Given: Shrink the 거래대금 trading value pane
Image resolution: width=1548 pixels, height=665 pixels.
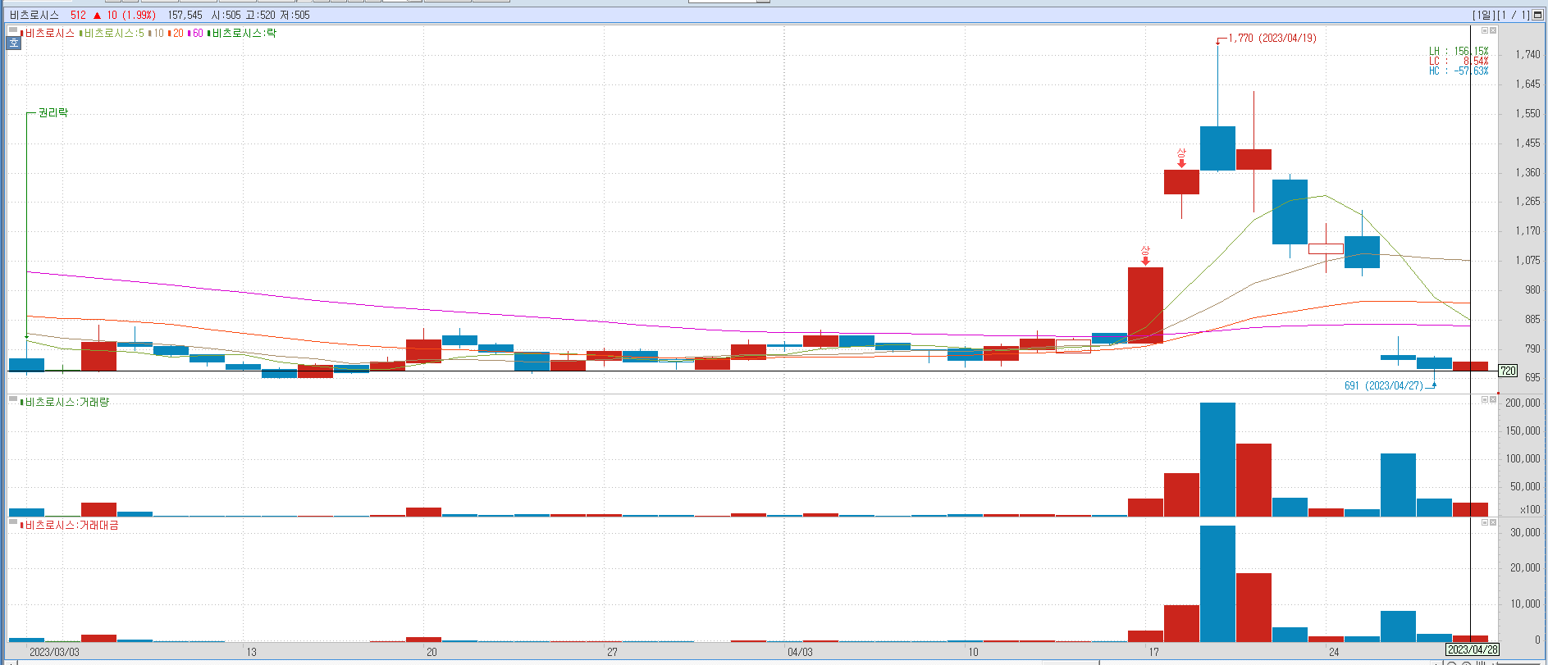Looking at the screenshot, I should (1484, 522).
